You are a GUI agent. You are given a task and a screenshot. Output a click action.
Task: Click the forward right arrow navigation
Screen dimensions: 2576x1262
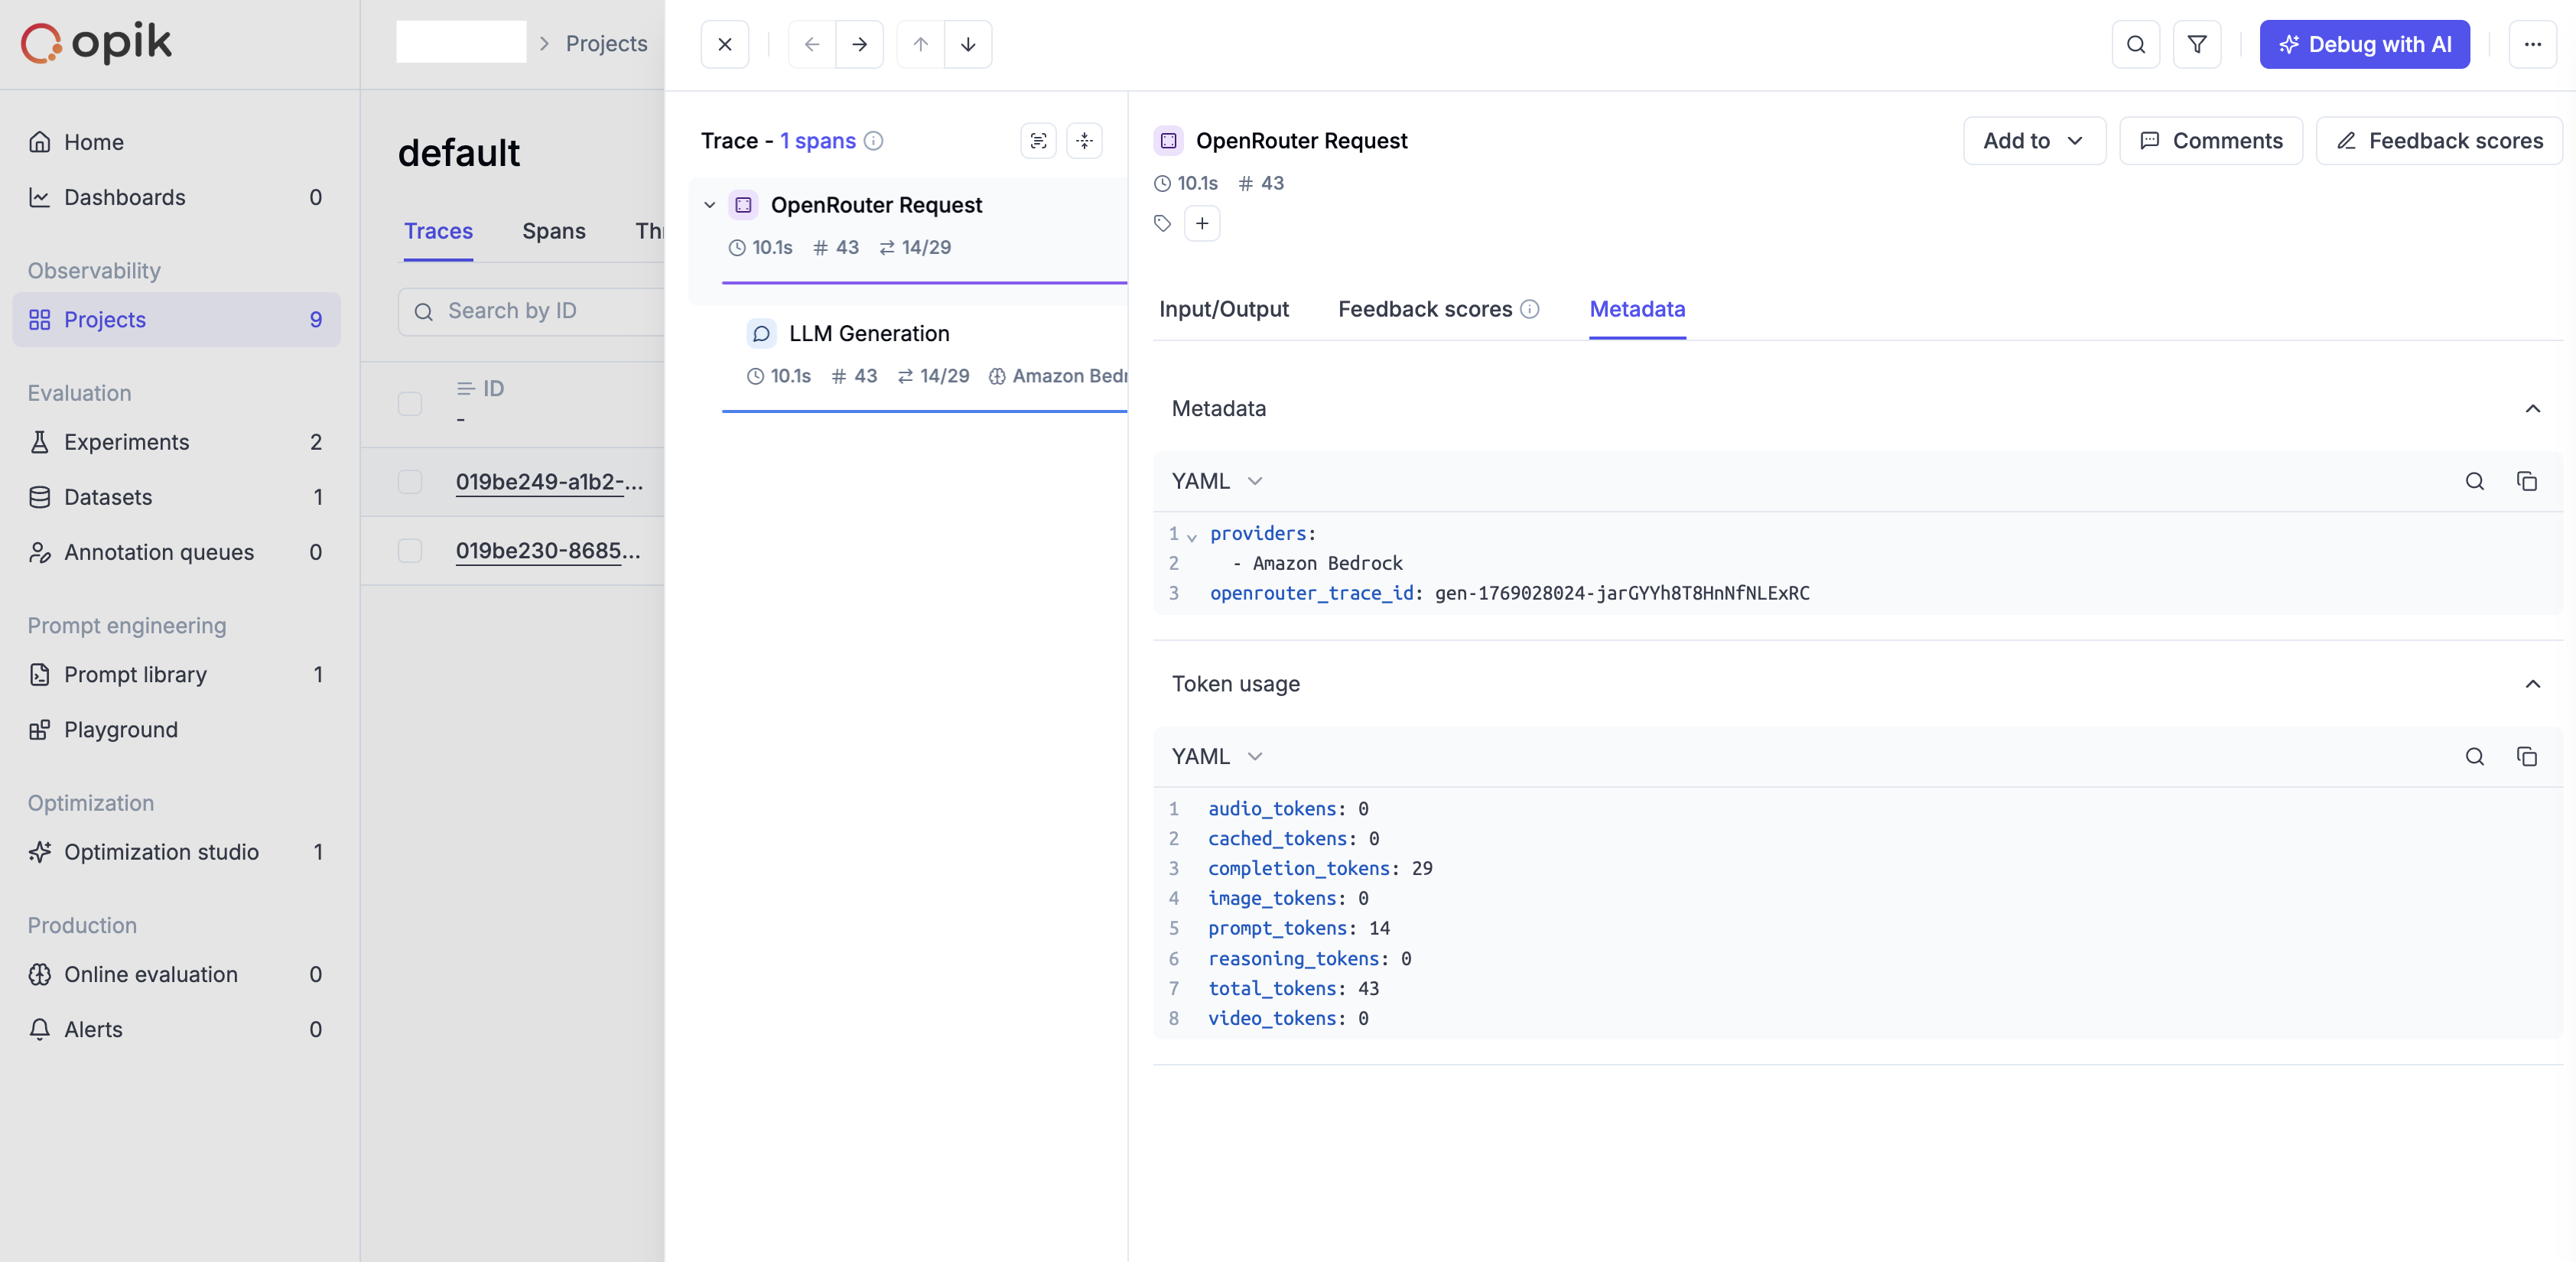coord(859,44)
